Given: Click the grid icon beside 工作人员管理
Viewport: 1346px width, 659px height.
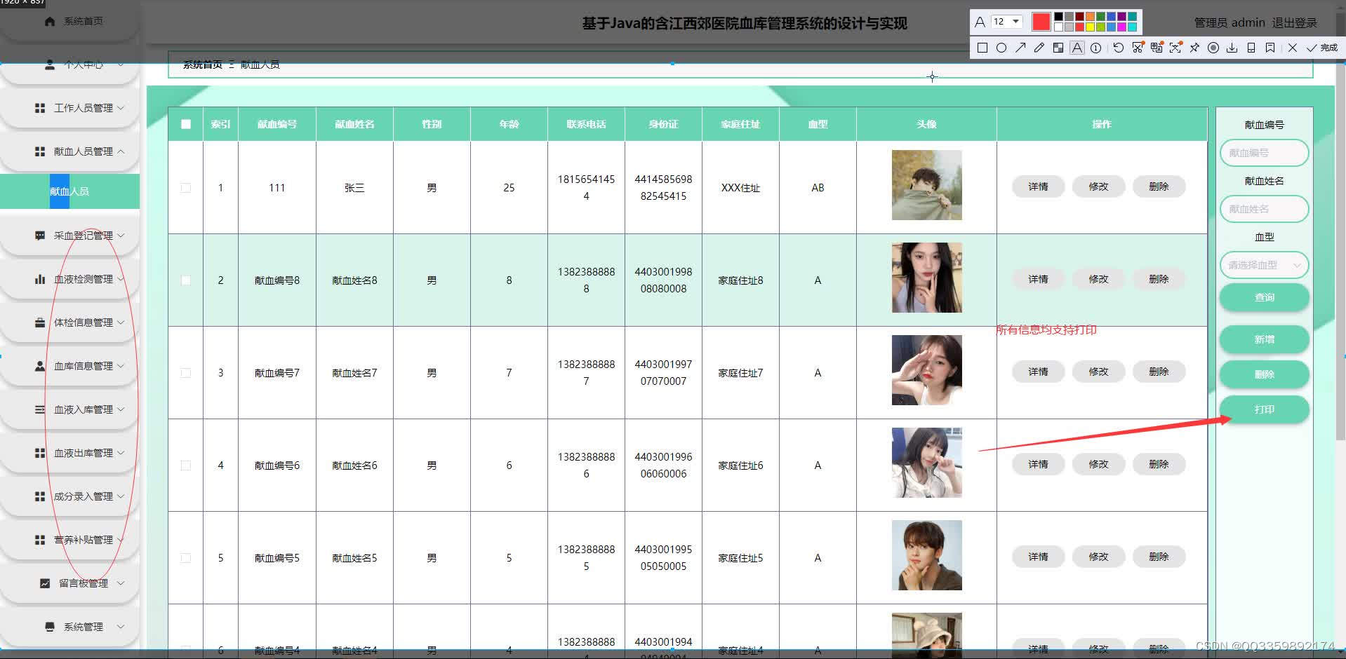Looking at the screenshot, I should click(40, 108).
